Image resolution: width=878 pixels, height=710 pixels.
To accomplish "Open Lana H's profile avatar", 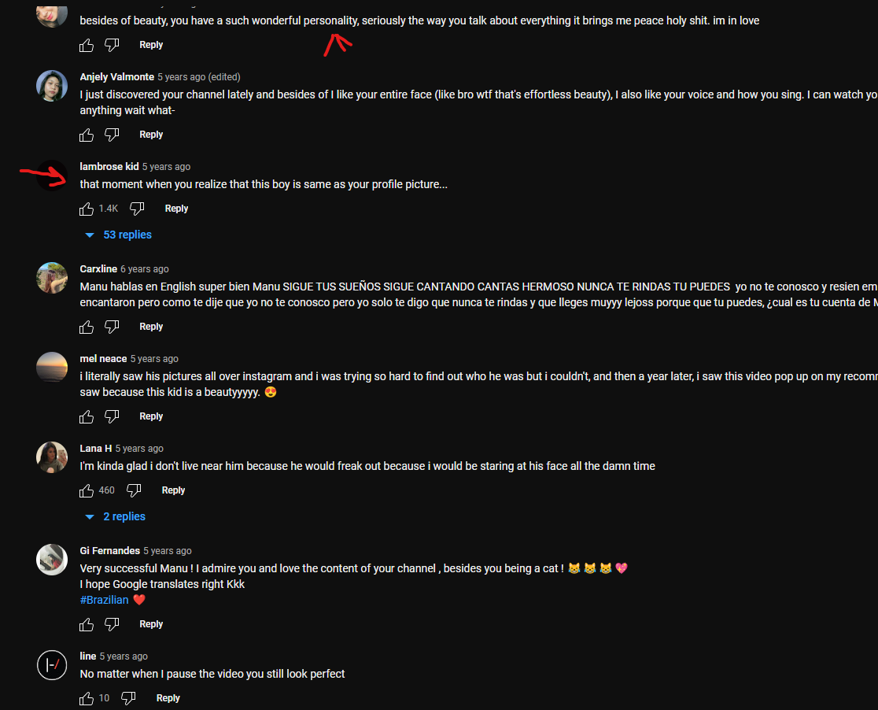I will [52, 457].
